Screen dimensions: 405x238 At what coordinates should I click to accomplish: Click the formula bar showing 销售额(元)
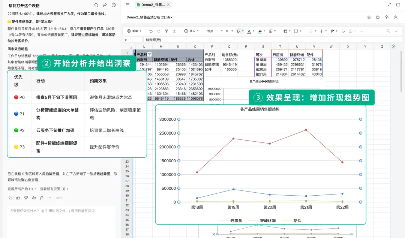click(273, 40)
